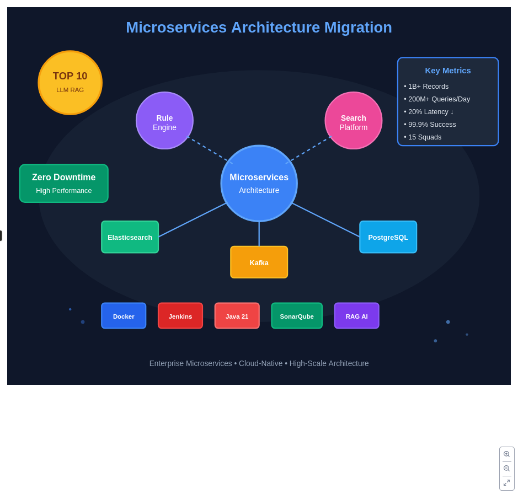Click the Docker technology tag
518x494 pixels.
(x=124, y=316)
